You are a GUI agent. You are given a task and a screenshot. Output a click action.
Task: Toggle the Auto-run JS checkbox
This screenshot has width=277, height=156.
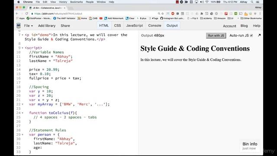[x=251, y=36]
